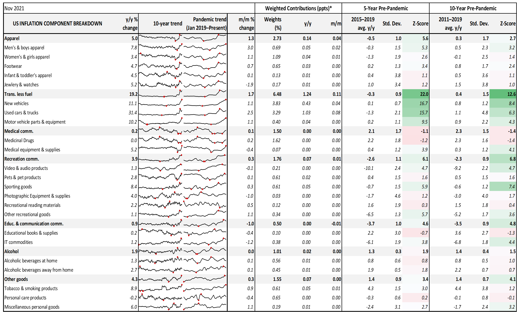Click the Apparel 10-year trend sparkline

pos(161,38)
